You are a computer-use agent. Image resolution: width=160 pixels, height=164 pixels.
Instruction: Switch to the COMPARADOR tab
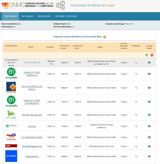coord(10,16)
